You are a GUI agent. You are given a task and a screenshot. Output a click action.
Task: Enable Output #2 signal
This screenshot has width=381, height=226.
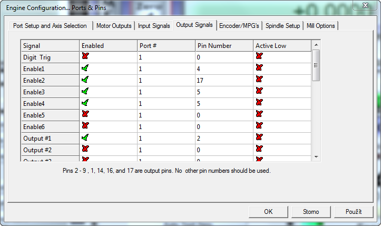coord(85,149)
